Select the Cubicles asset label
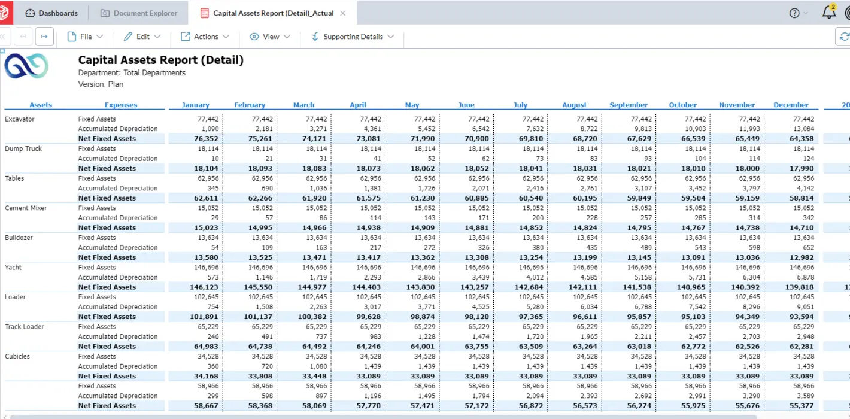This screenshot has height=419, width=850. (x=17, y=356)
